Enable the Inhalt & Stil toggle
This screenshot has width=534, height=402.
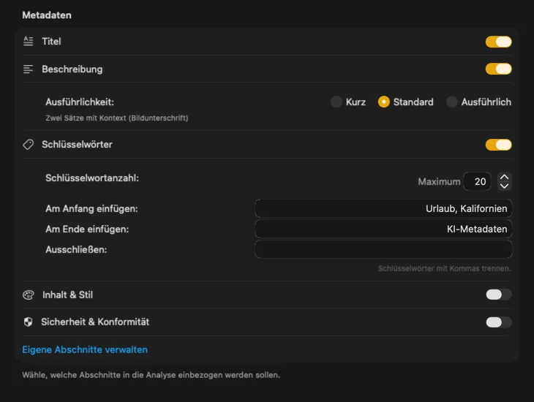pyautogui.click(x=498, y=295)
